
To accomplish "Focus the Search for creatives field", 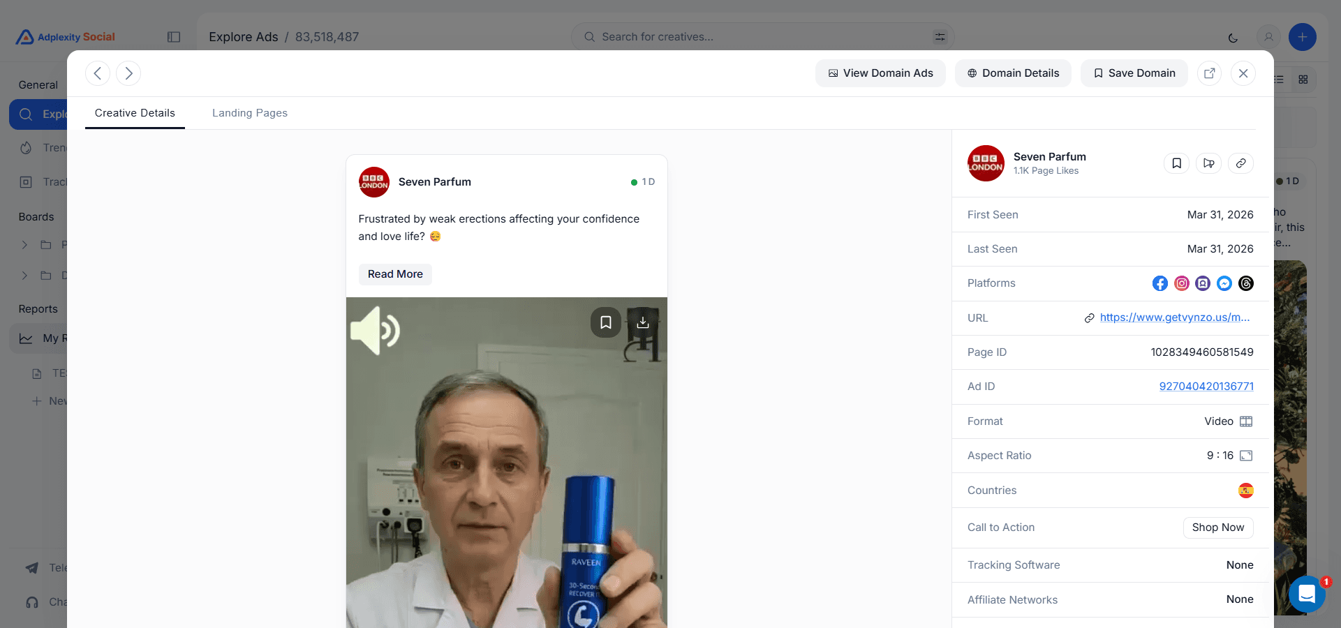I will [x=762, y=37].
